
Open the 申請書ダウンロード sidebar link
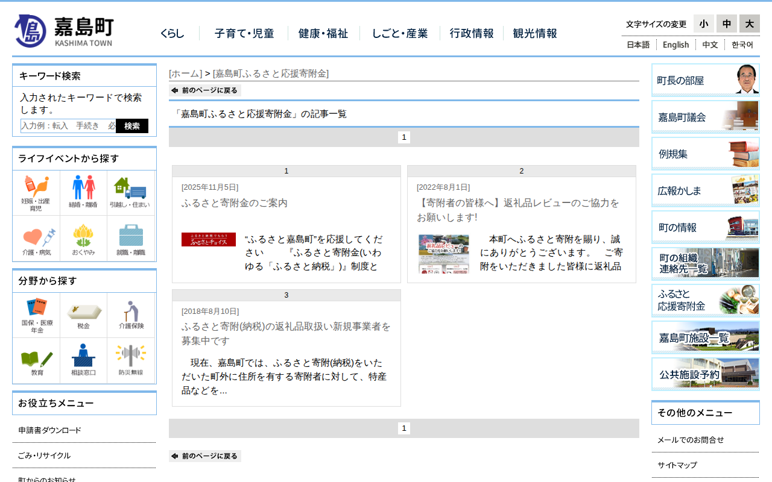pyautogui.click(x=49, y=430)
